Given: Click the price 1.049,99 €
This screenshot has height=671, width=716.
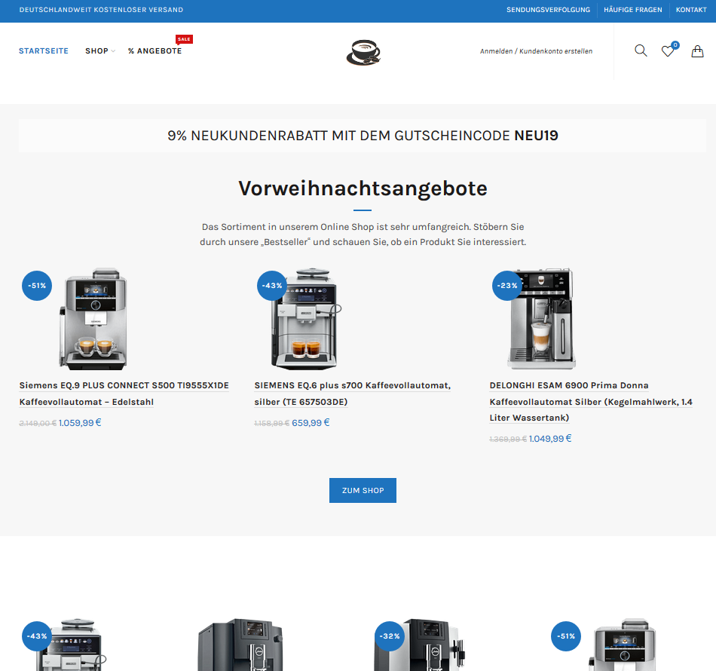Looking at the screenshot, I should 549,439.
